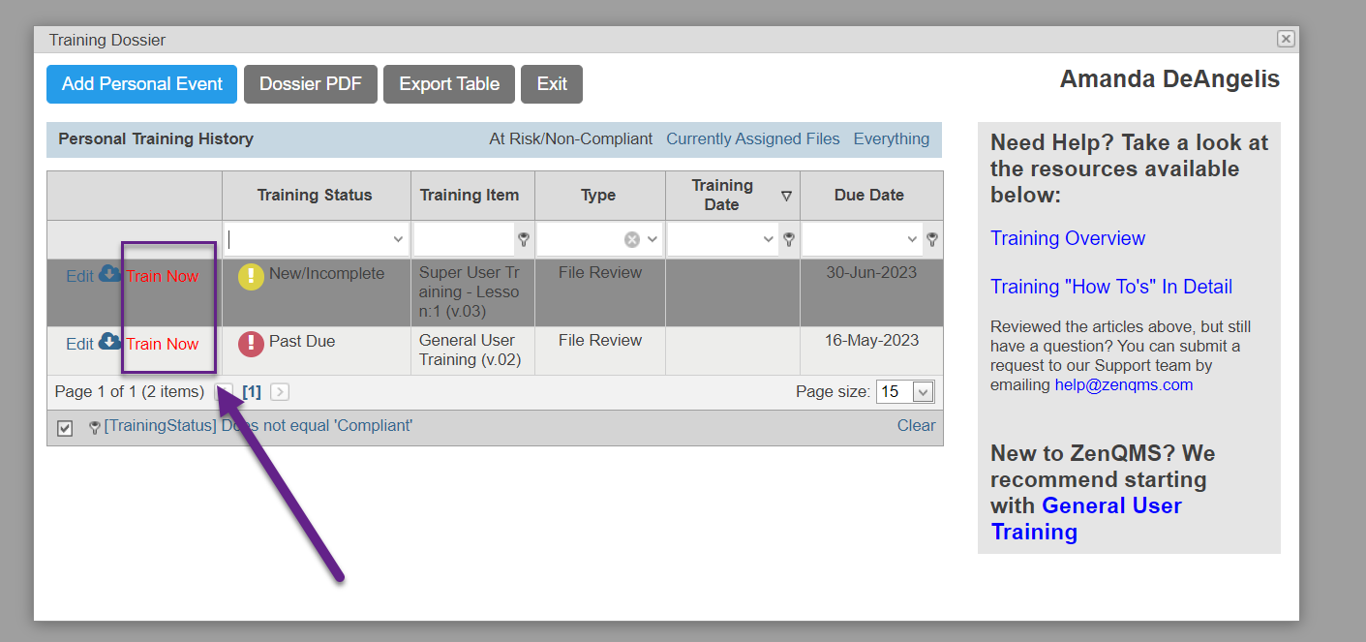This screenshot has height=642, width=1366.
Task: Click filter icon beside the TrainingStatus filter expression
Action: [x=95, y=427]
